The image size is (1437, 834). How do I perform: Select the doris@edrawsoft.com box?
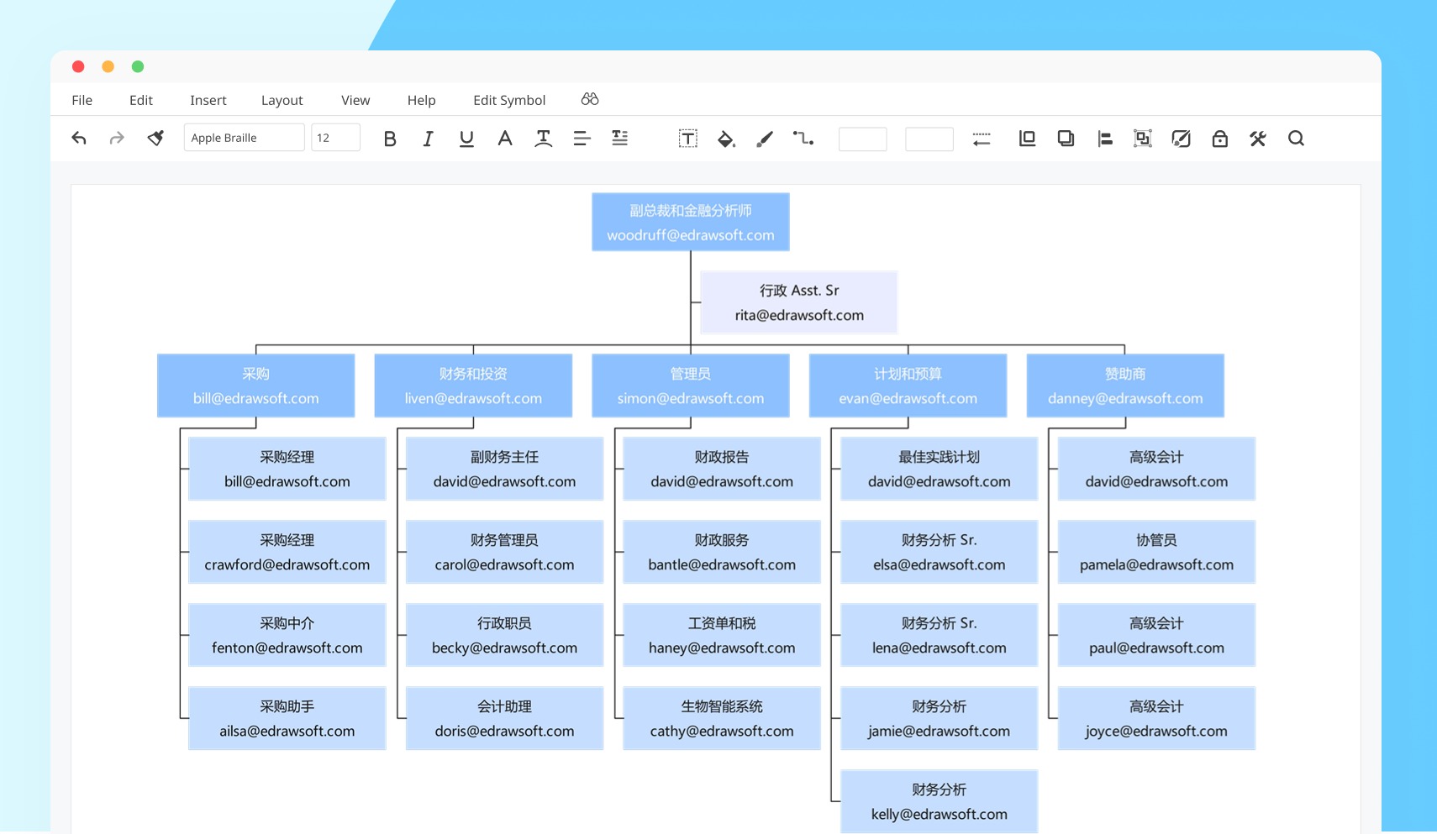point(505,718)
